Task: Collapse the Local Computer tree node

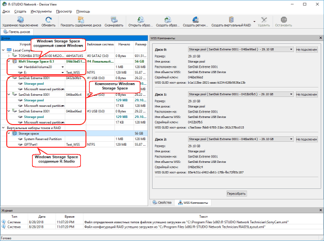Action: pos(3,50)
